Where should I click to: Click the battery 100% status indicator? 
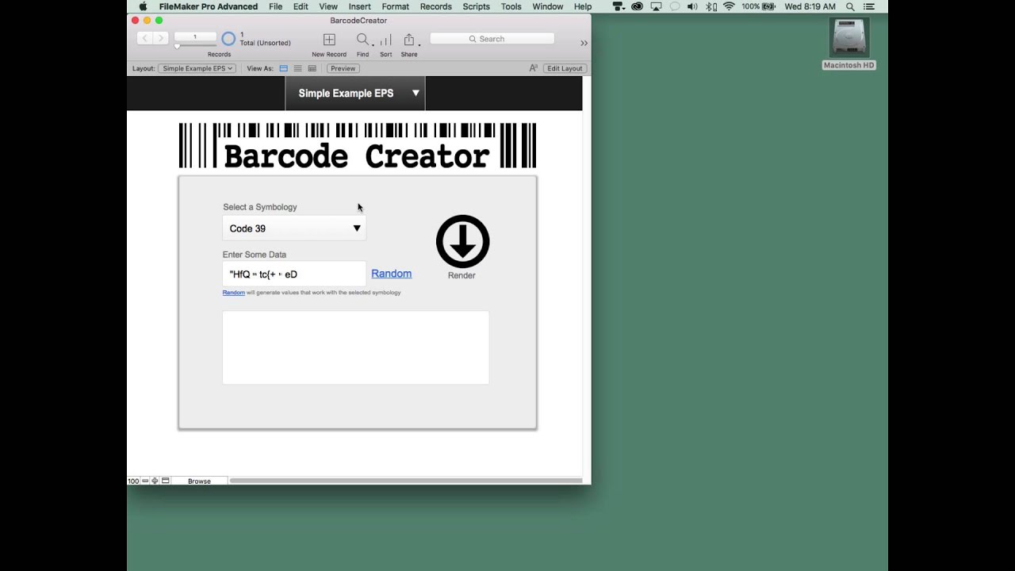click(758, 6)
